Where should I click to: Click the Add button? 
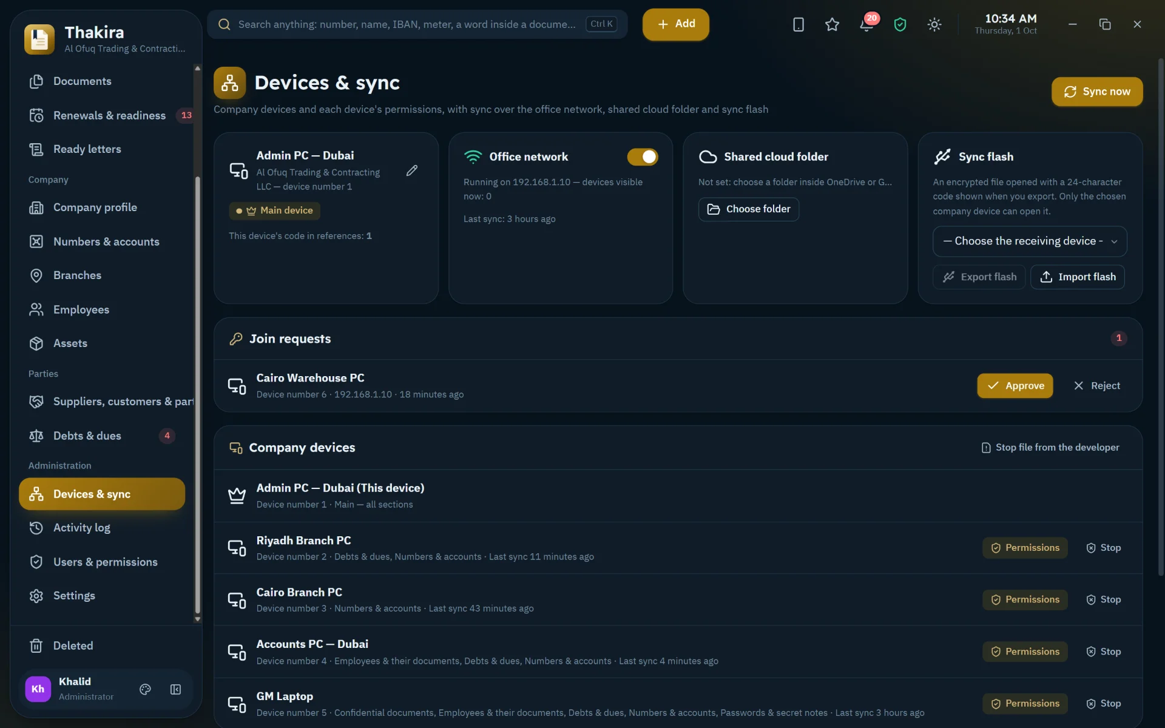(x=676, y=24)
